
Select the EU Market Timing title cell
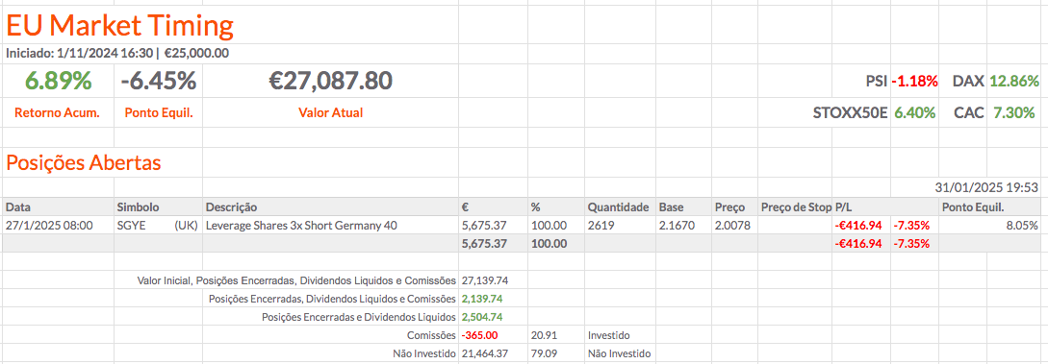pos(120,26)
